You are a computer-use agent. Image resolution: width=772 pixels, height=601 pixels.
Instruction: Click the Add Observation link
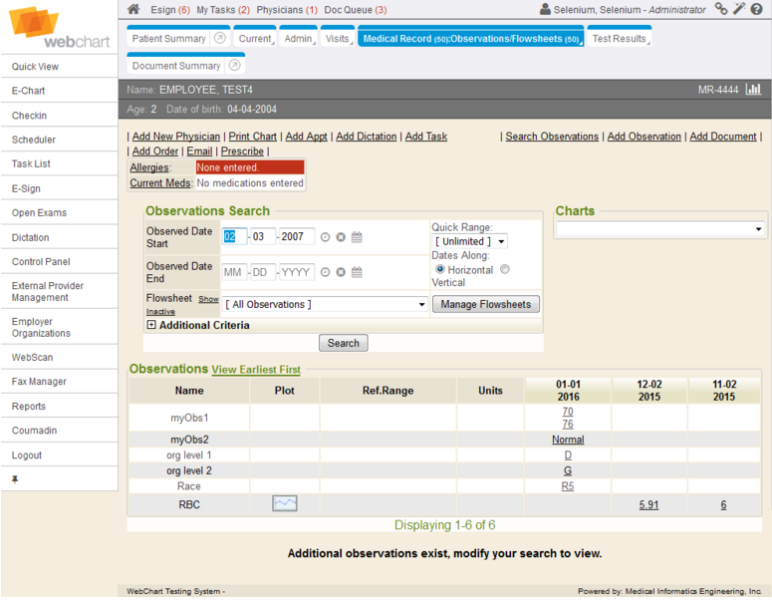click(x=643, y=137)
